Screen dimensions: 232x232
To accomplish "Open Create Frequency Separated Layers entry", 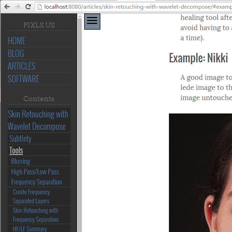I will pos(31,196).
